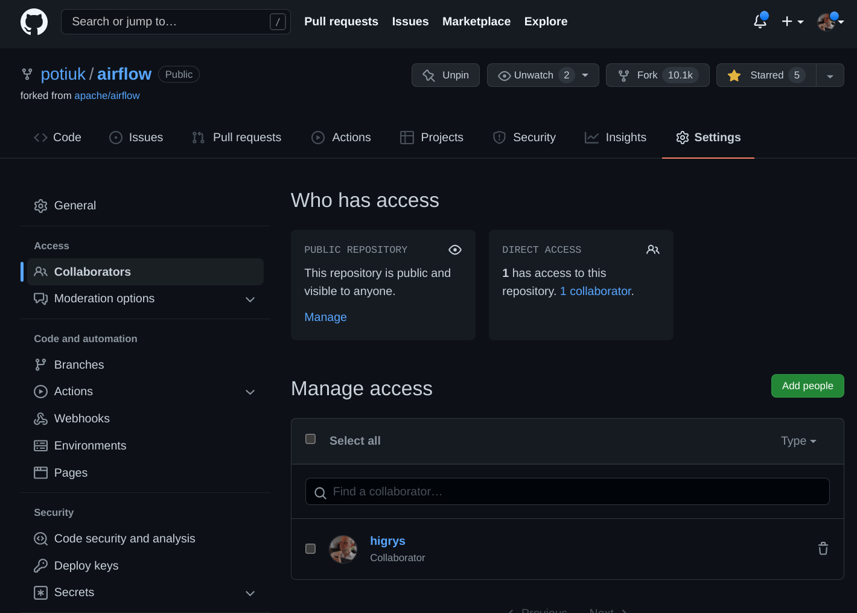Open Webhooks settings
The width and height of the screenshot is (857, 613).
[145, 419]
